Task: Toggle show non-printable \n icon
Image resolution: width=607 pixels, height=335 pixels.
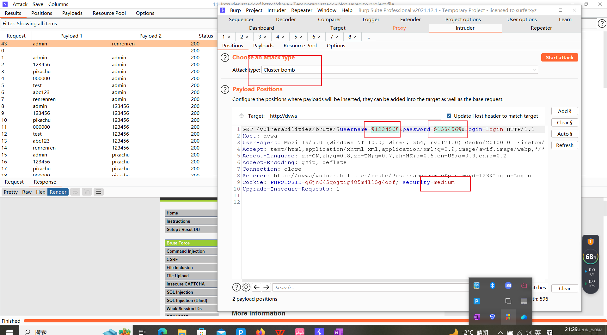Action: pyautogui.click(x=87, y=192)
